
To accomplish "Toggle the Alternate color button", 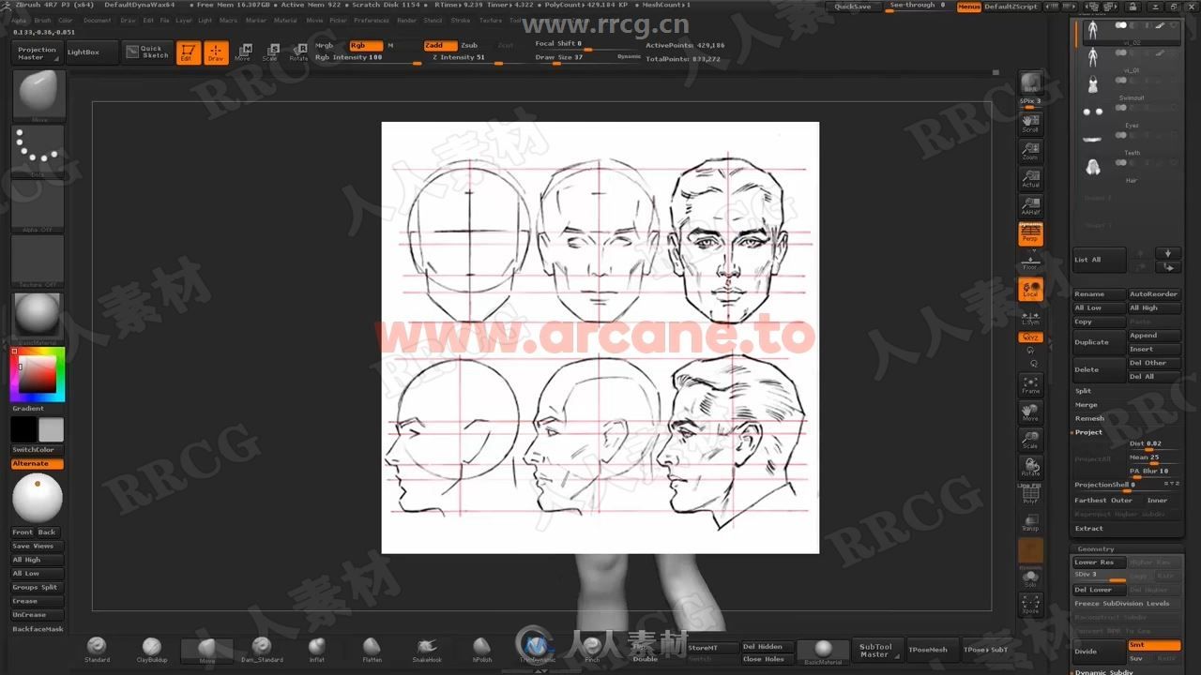I will pos(38,464).
